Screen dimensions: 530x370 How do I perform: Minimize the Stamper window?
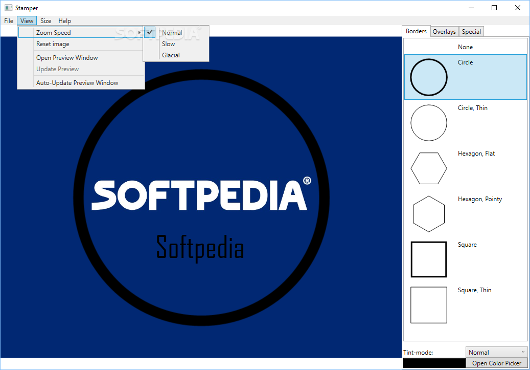pos(471,8)
